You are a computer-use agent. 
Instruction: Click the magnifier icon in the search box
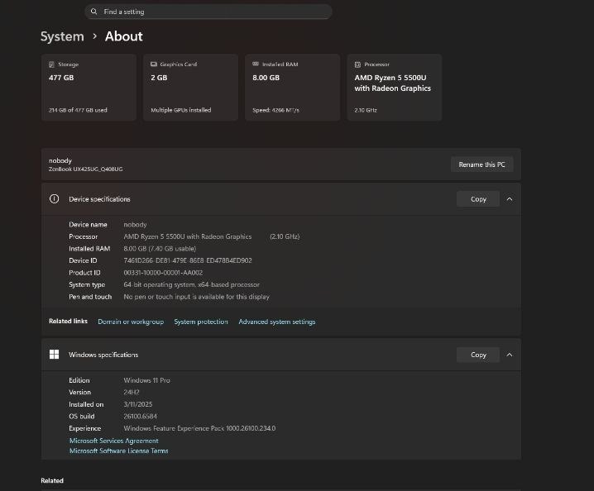click(94, 12)
